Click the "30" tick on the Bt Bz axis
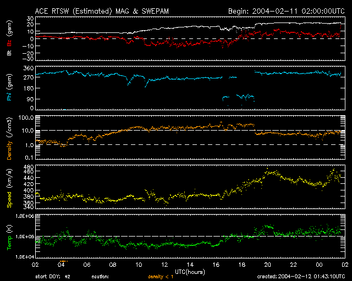This screenshot has height=281, width=352. [30, 19]
